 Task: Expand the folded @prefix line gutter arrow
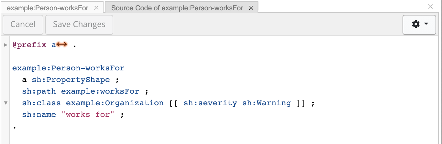(x=6, y=45)
